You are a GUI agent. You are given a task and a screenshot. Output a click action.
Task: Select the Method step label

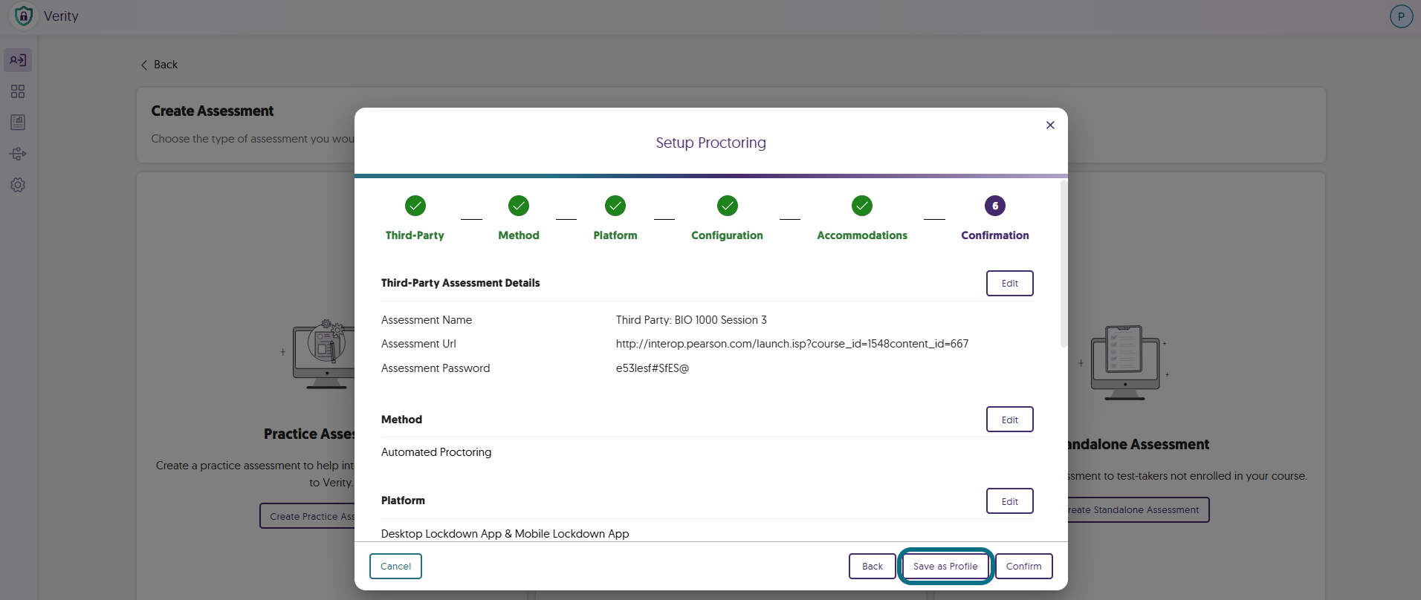click(x=519, y=235)
